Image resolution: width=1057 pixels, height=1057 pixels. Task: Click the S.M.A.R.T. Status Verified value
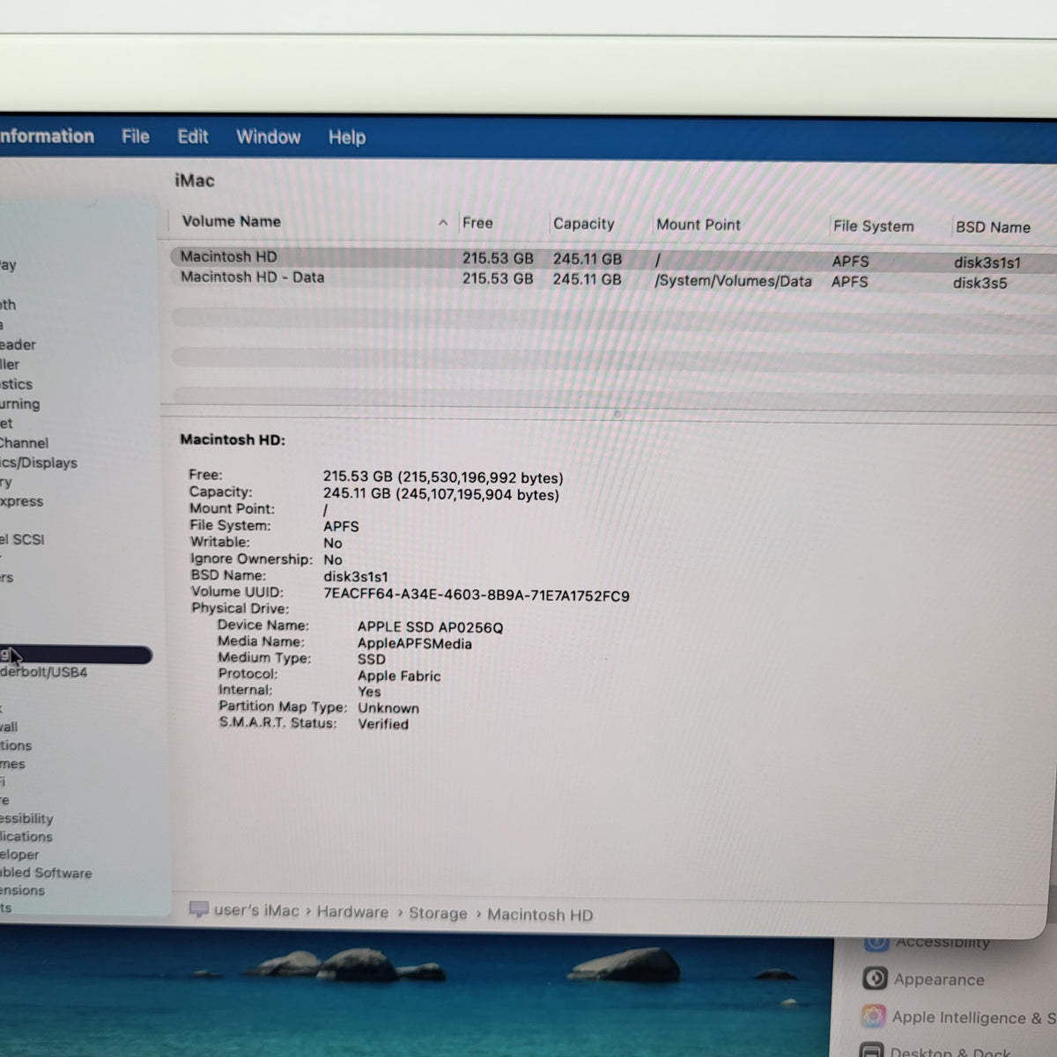pos(383,724)
